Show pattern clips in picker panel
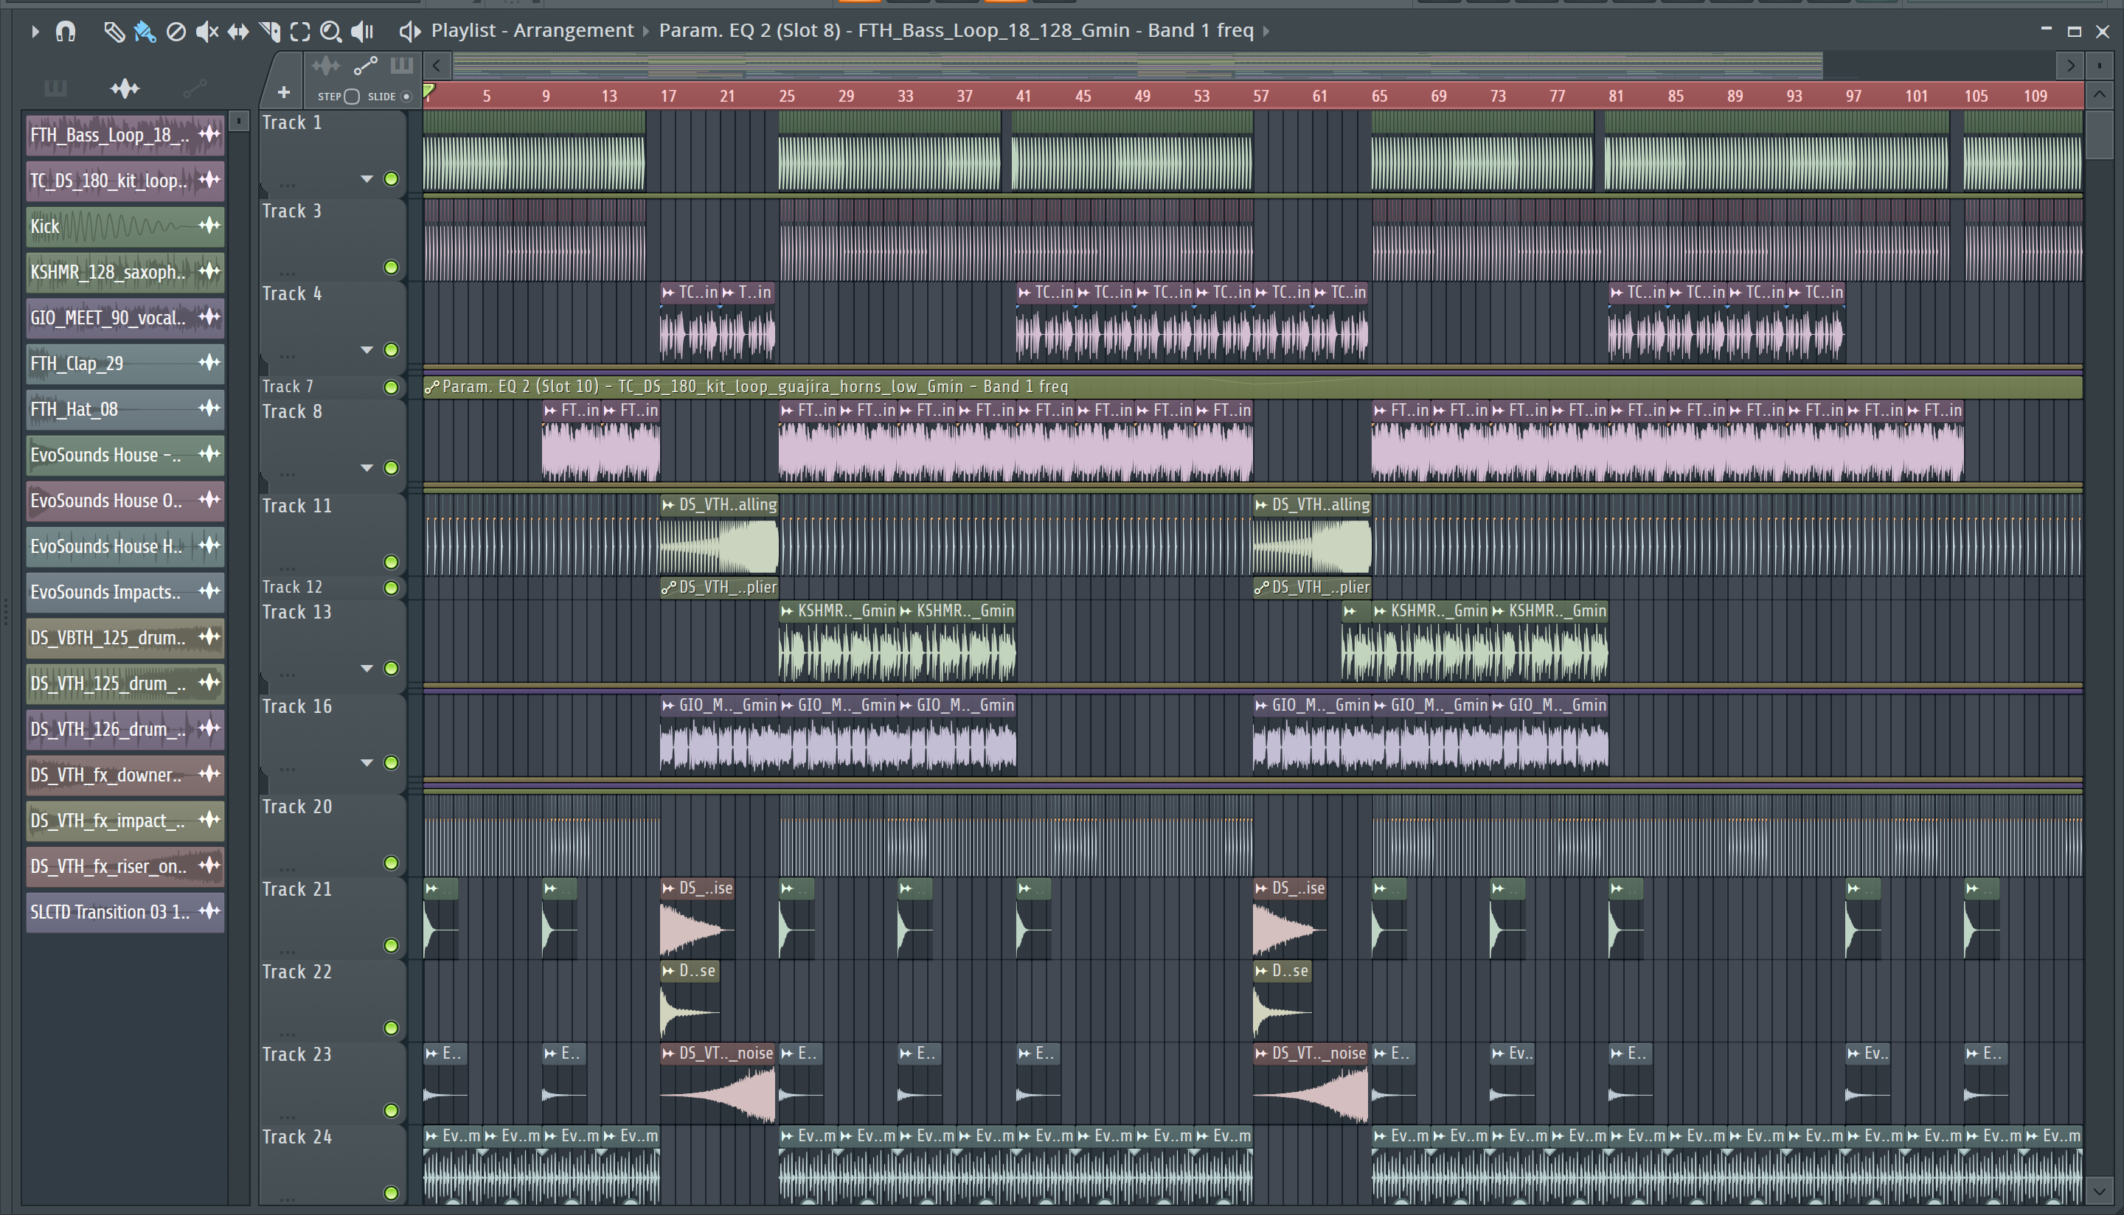Viewport: 2124px width, 1215px height. click(x=55, y=88)
